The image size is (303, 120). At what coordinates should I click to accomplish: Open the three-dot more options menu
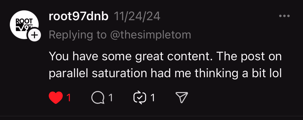coord(284,16)
